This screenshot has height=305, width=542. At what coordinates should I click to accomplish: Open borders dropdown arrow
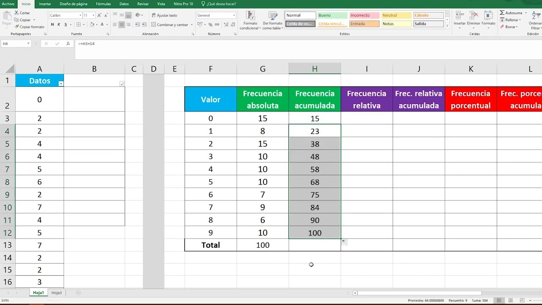coord(83,25)
